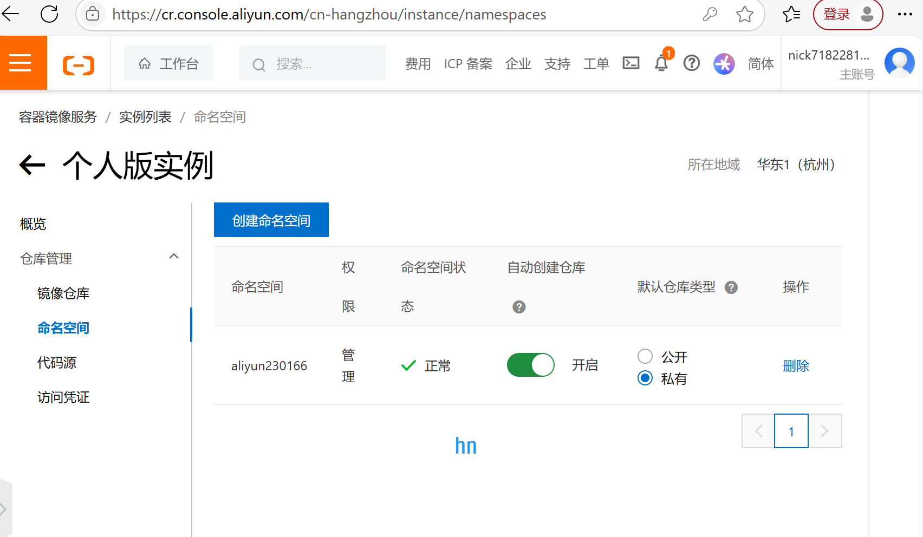Image resolution: width=923 pixels, height=537 pixels.
Task: Go to next page arrow
Action: [825, 431]
